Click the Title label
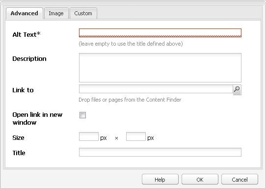Image resolution: width=266 pixels, height=189 pixels. [19, 153]
